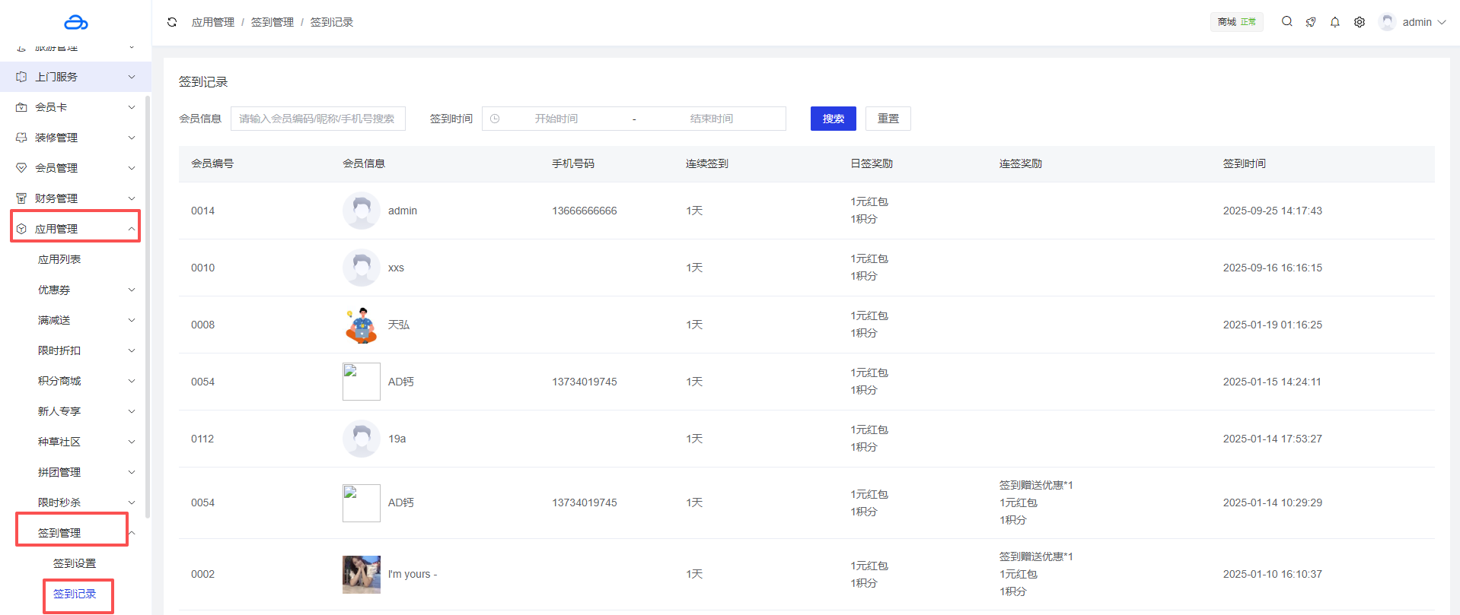Click the blue 搜索 button
1460x615 pixels.
pyautogui.click(x=833, y=119)
